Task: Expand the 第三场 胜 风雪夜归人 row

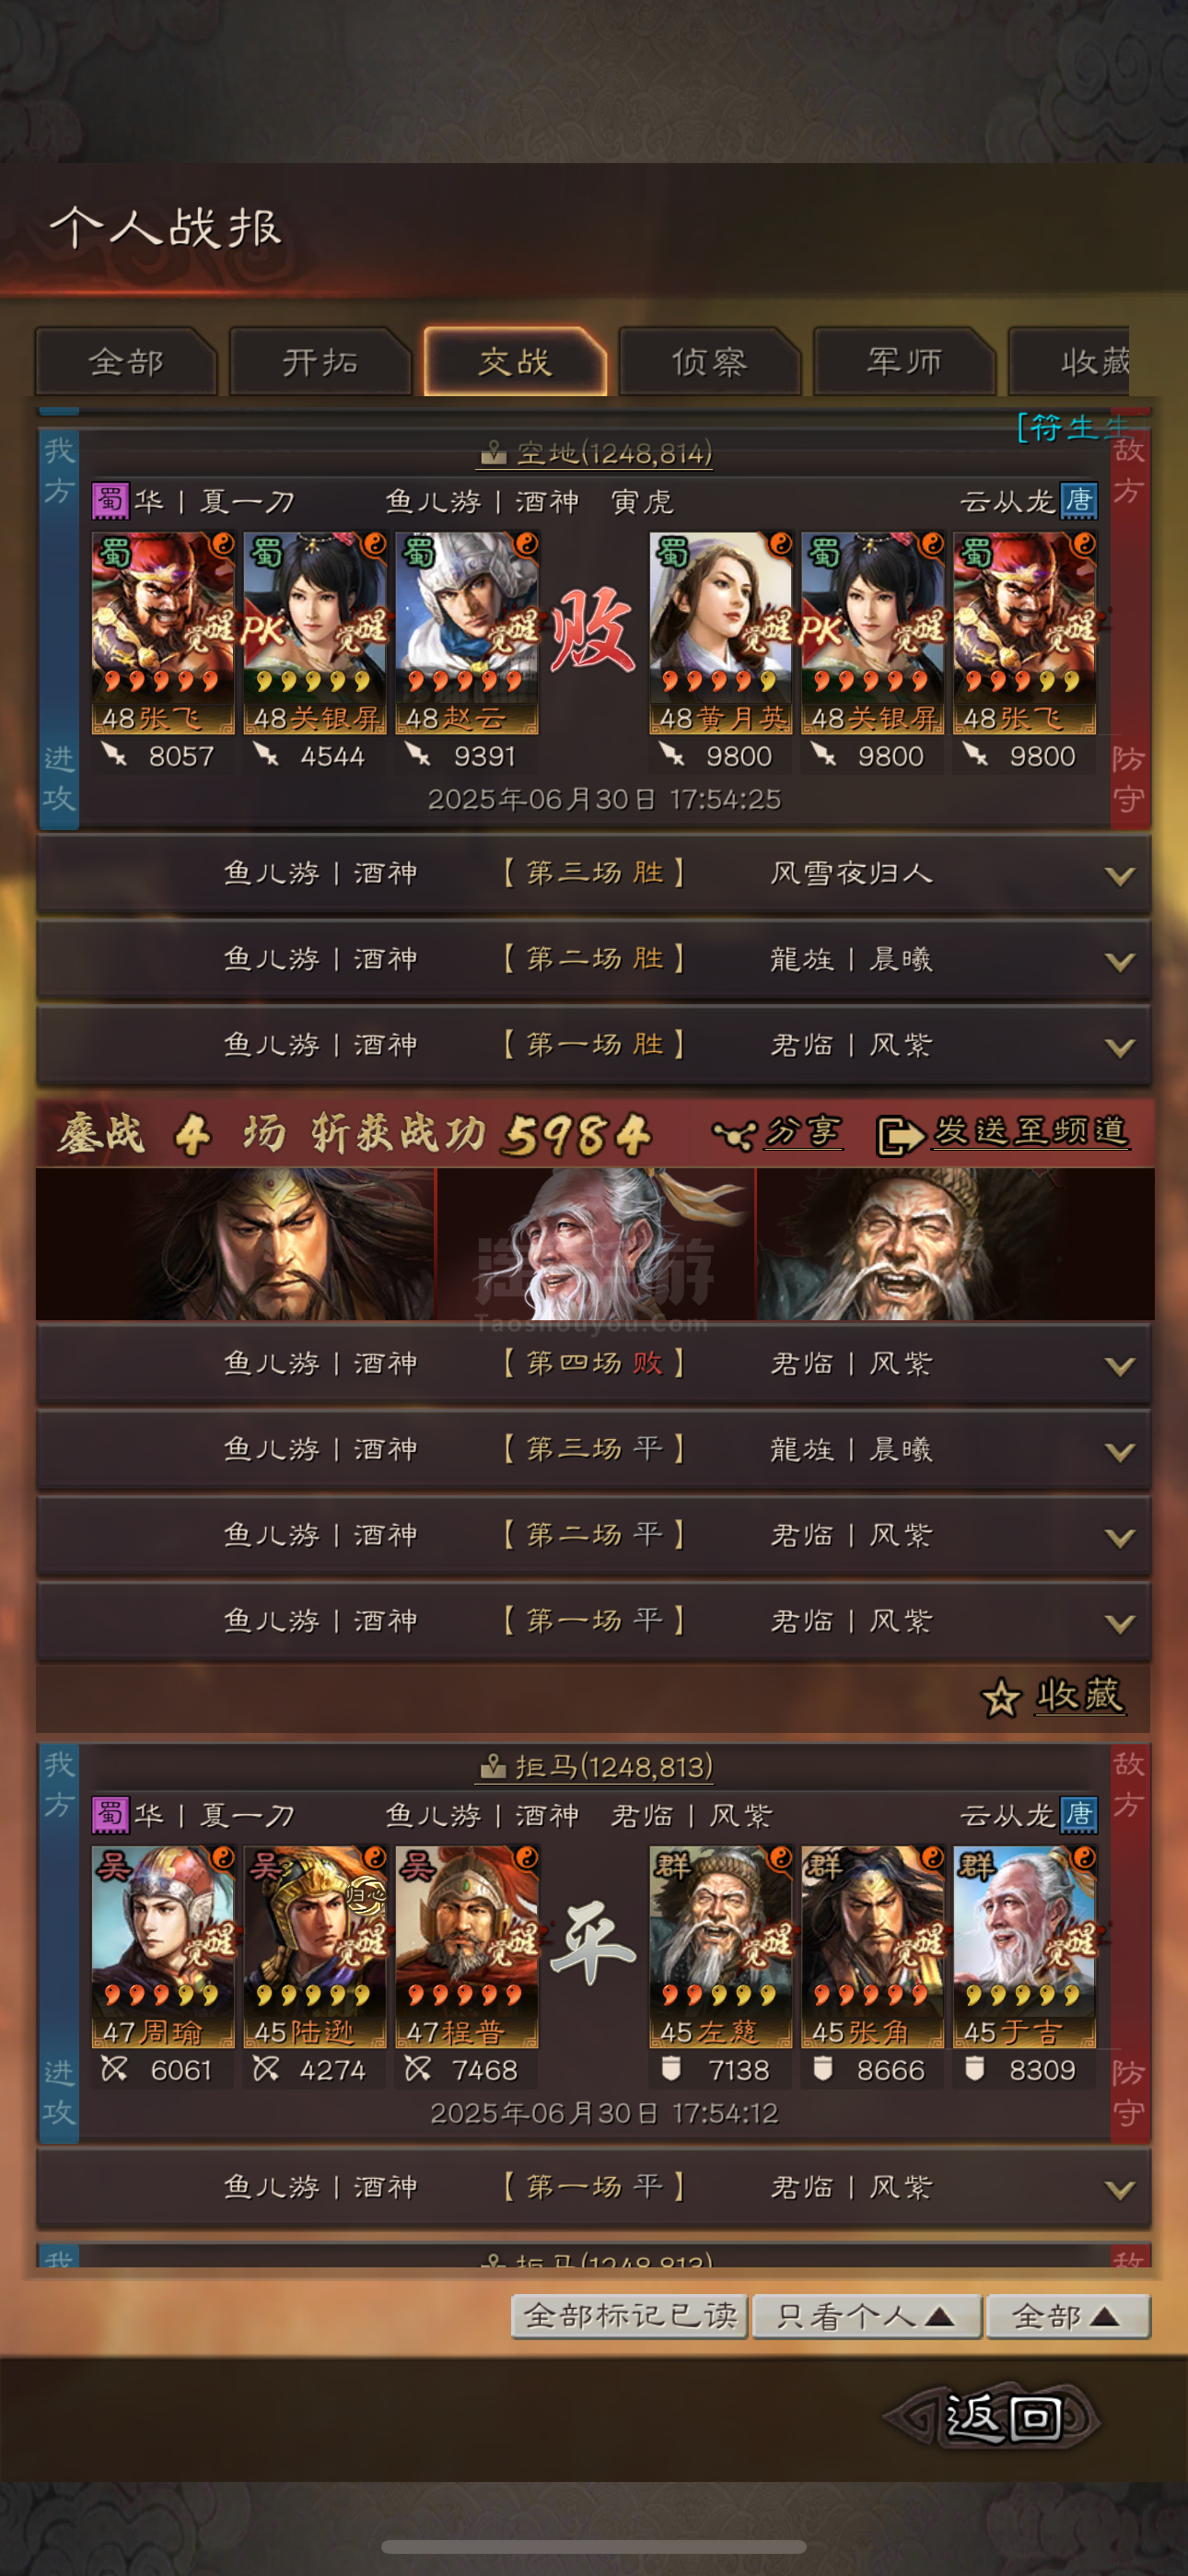Action: (x=594, y=874)
